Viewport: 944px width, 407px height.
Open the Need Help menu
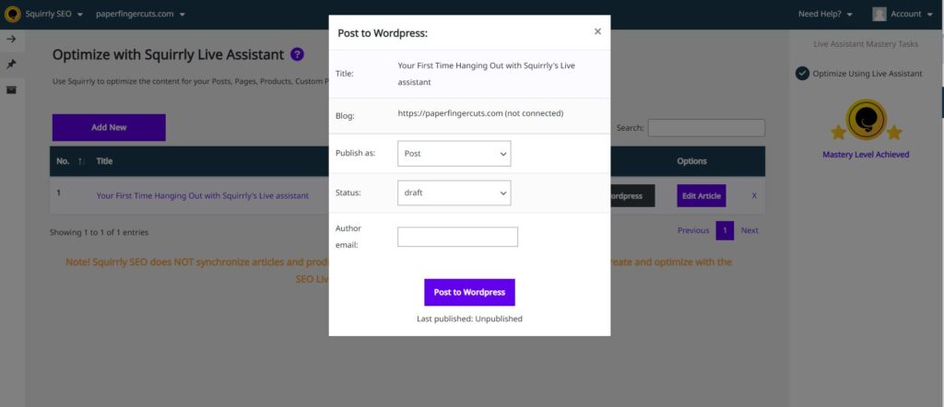825,14
